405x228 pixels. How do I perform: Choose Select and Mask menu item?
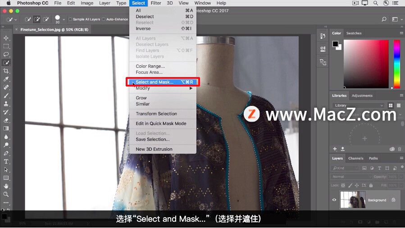163,82
